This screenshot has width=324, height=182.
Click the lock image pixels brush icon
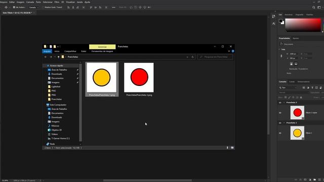click(289, 98)
